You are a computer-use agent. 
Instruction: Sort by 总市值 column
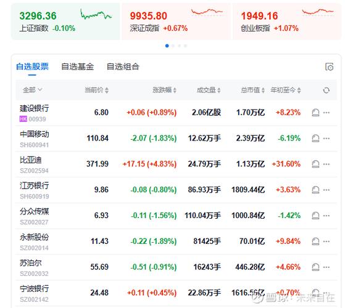[253, 90]
